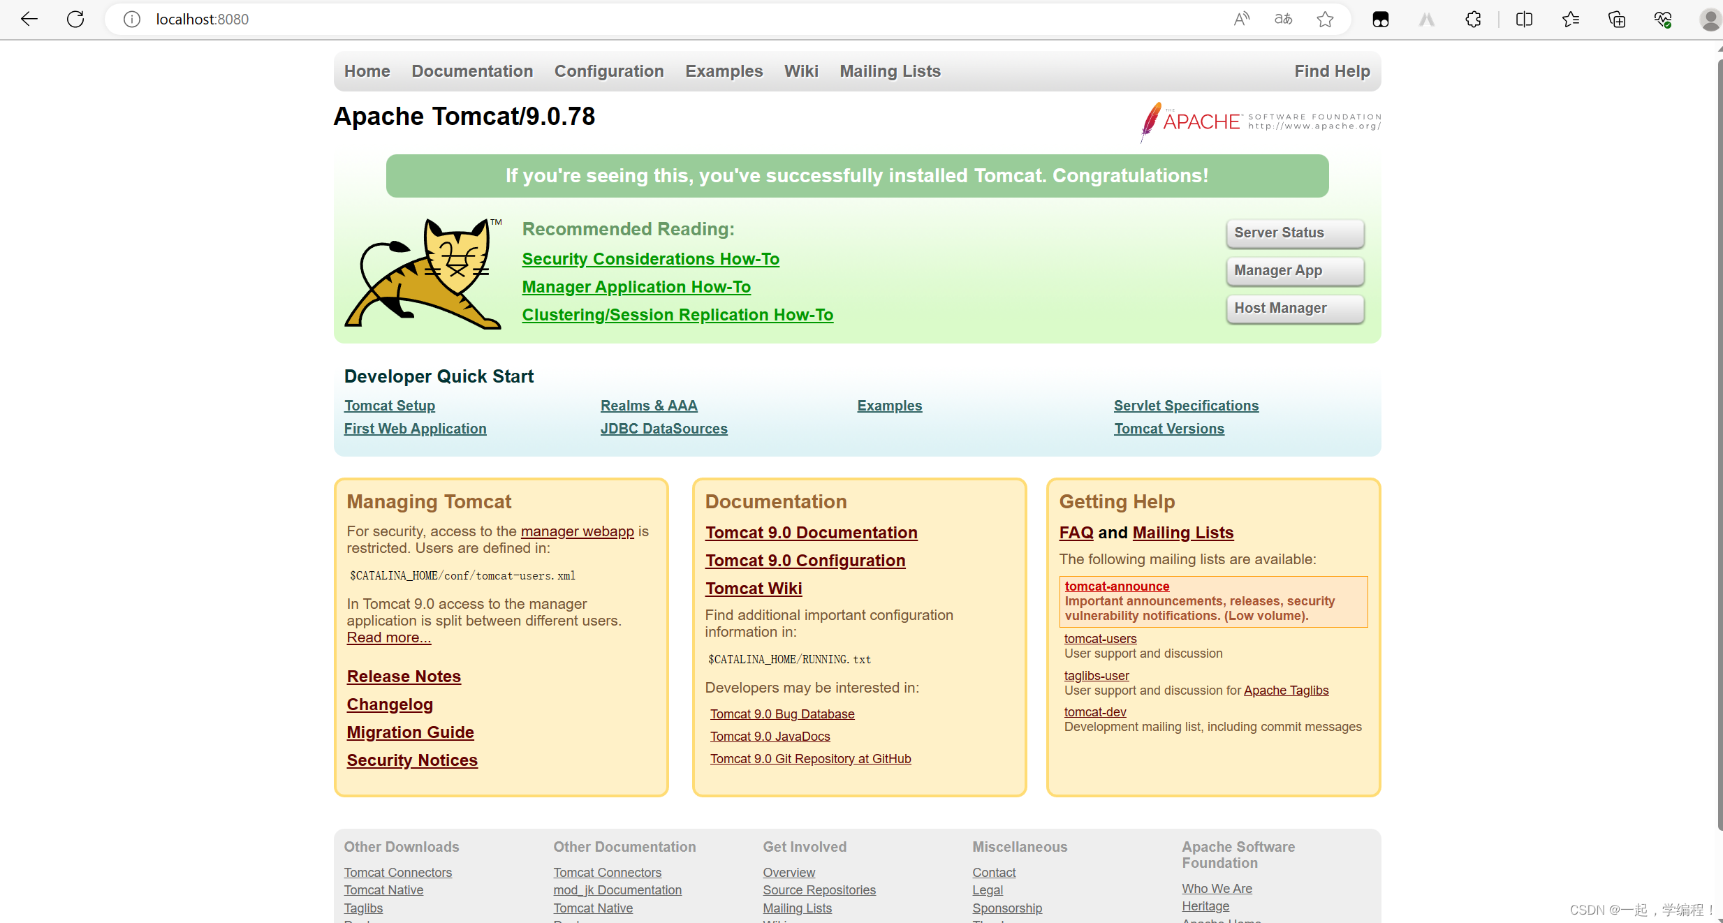Open the Apache Taglibs link
Screen dimensions: 1723x923
tap(1286, 691)
